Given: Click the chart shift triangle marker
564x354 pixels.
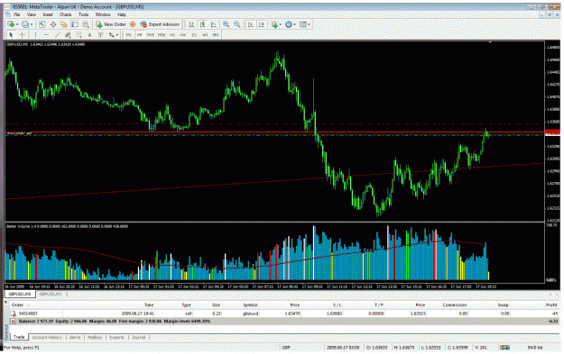Looking at the screenshot, I should [x=490, y=42].
